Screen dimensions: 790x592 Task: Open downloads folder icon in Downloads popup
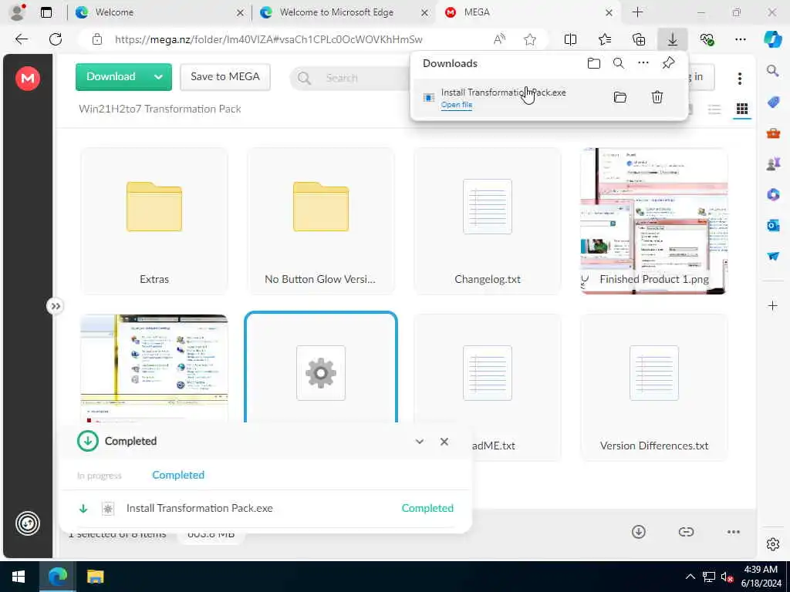tap(594, 63)
